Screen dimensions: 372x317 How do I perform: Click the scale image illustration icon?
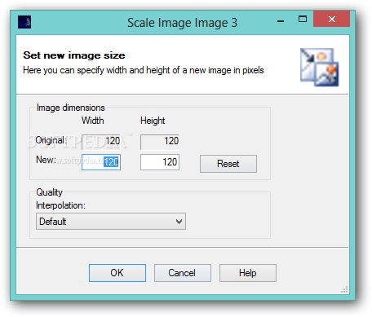pos(319,67)
